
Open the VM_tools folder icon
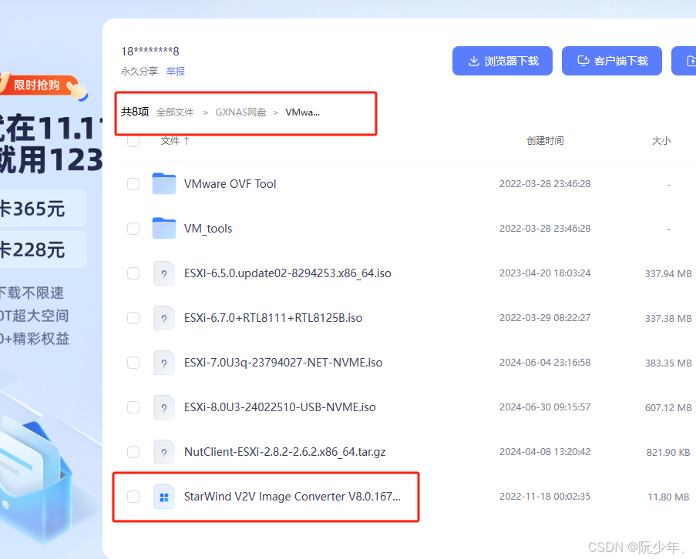click(164, 228)
